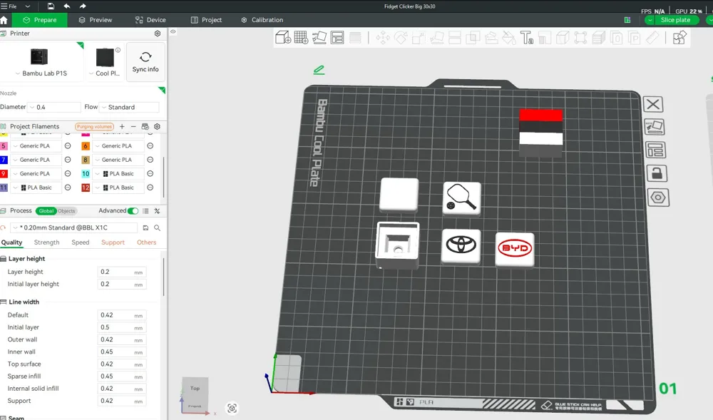Click the plate lock icon
This screenshot has height=420, width=713.
click(657, 173)
